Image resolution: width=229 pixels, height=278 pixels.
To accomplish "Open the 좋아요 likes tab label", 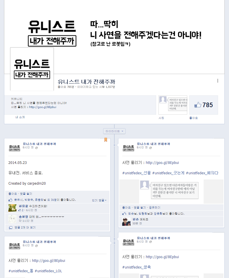I will tap(193, 118).
